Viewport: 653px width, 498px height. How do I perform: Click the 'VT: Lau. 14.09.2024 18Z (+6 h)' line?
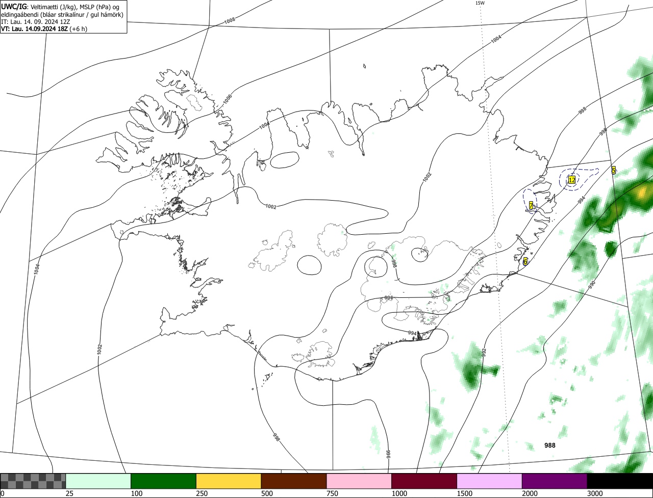(44, 29)
